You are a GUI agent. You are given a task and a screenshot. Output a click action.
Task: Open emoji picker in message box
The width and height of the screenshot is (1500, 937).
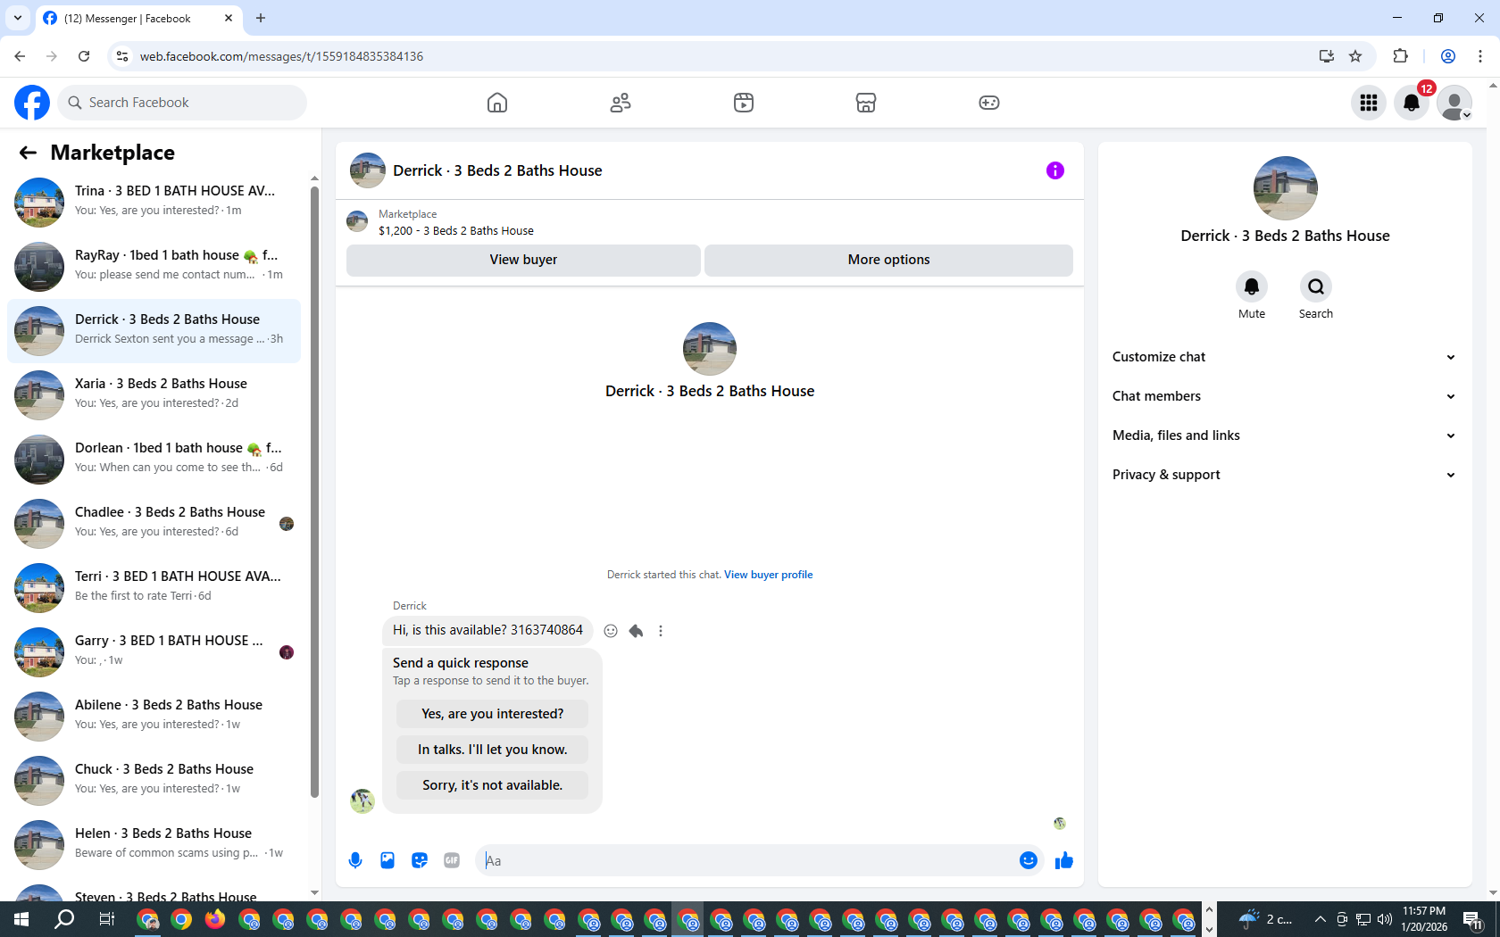[1029, 860]
